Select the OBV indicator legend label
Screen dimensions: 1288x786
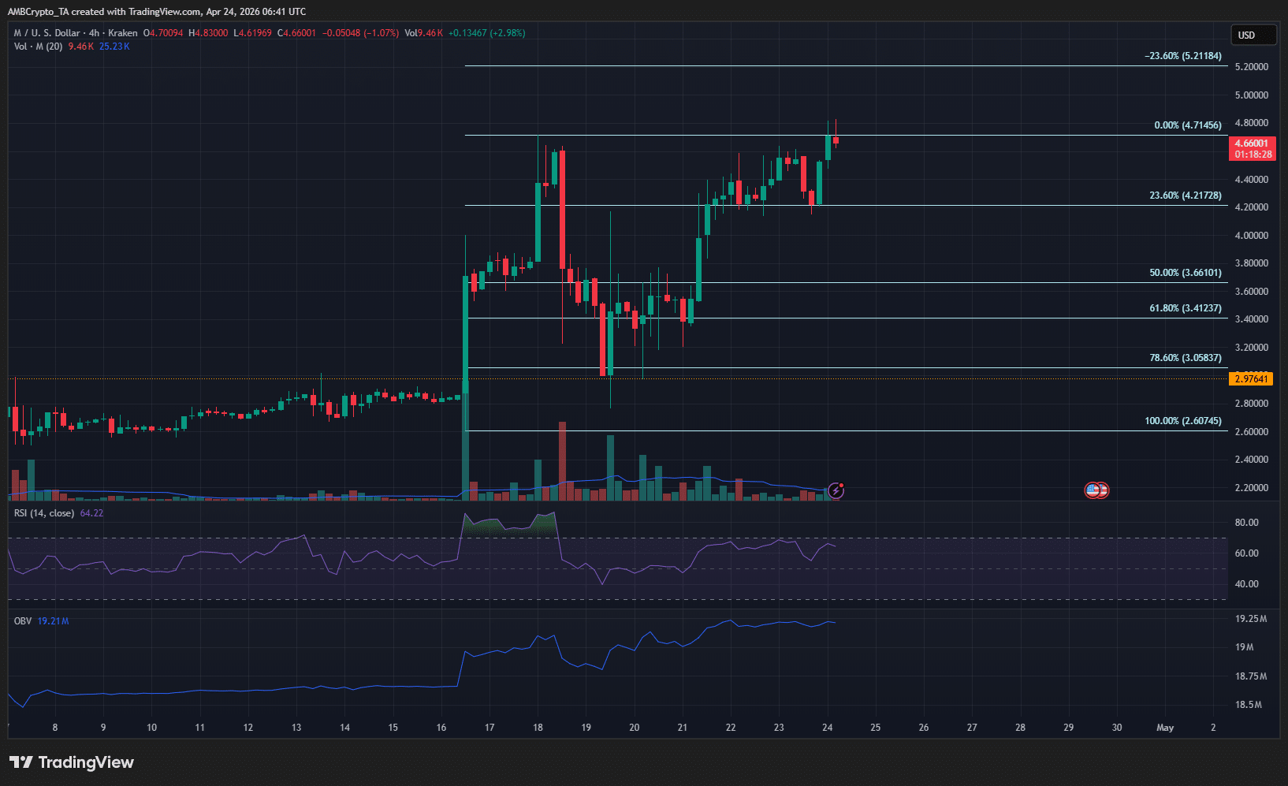click(x=23, y=621)
